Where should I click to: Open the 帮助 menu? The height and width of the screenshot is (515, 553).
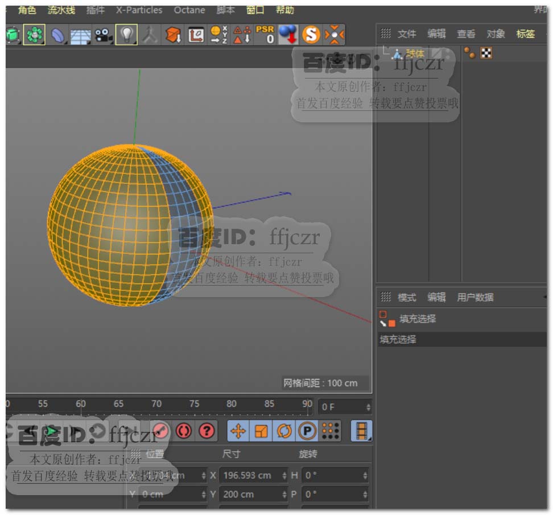tap(284, 10)
